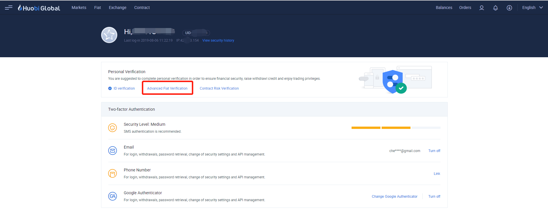
Task: Click the download app icon
Action: point(509,8)
